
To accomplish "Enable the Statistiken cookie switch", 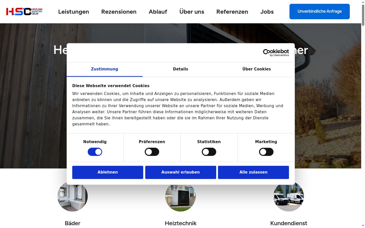I will pos(209,152).
